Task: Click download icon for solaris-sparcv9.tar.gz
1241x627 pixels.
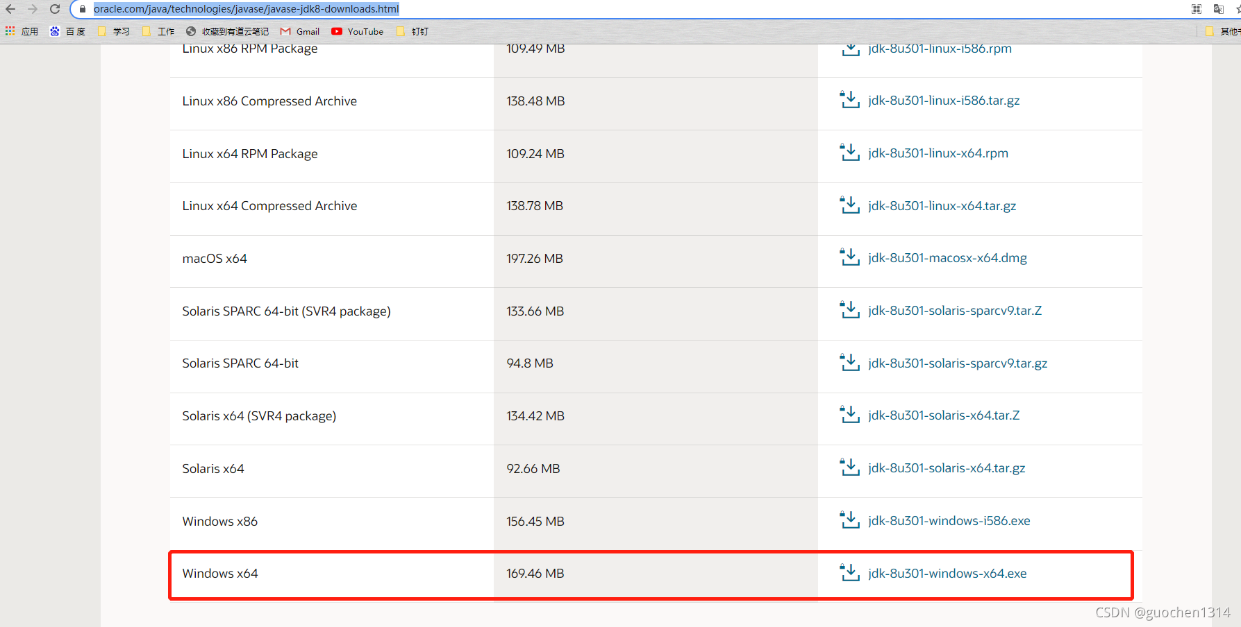Action: click(850, 363)
